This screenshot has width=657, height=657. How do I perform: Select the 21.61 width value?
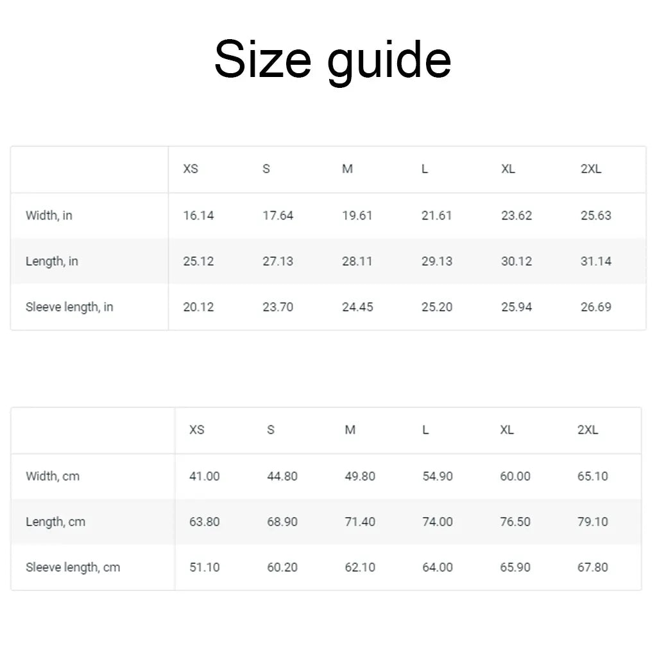click(437, 216)
